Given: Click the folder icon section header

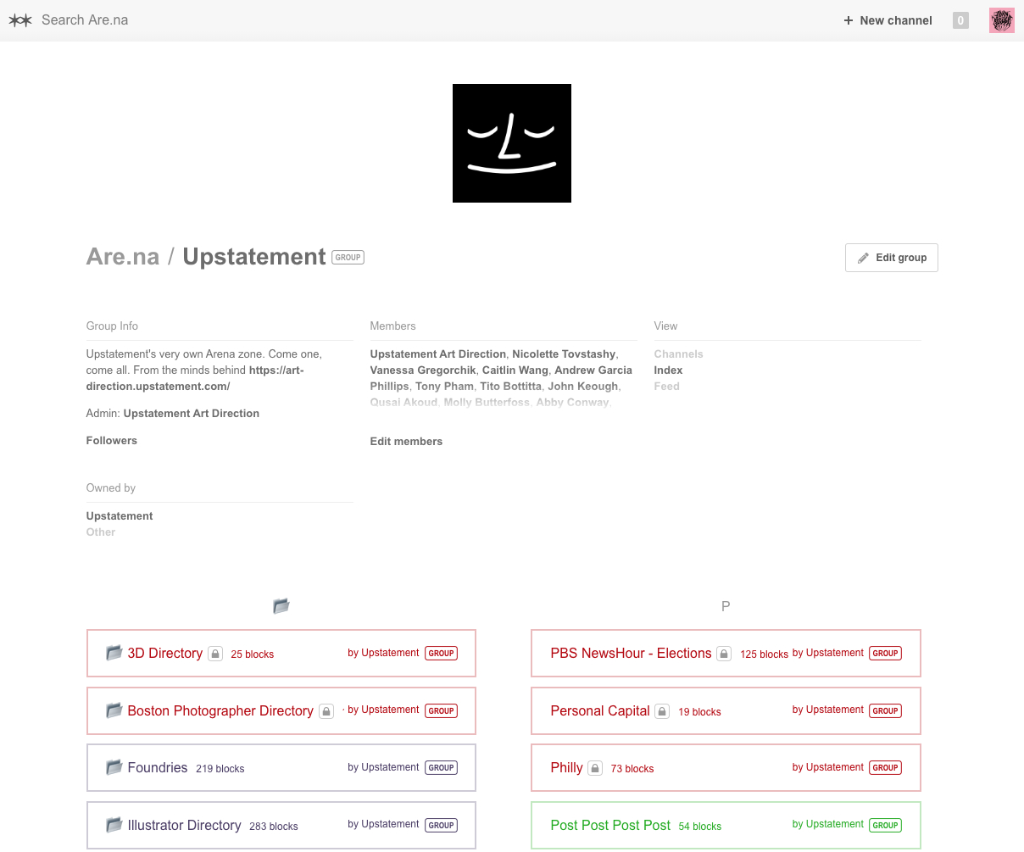Looking at the screenshot, I should (x=281, y=606).
